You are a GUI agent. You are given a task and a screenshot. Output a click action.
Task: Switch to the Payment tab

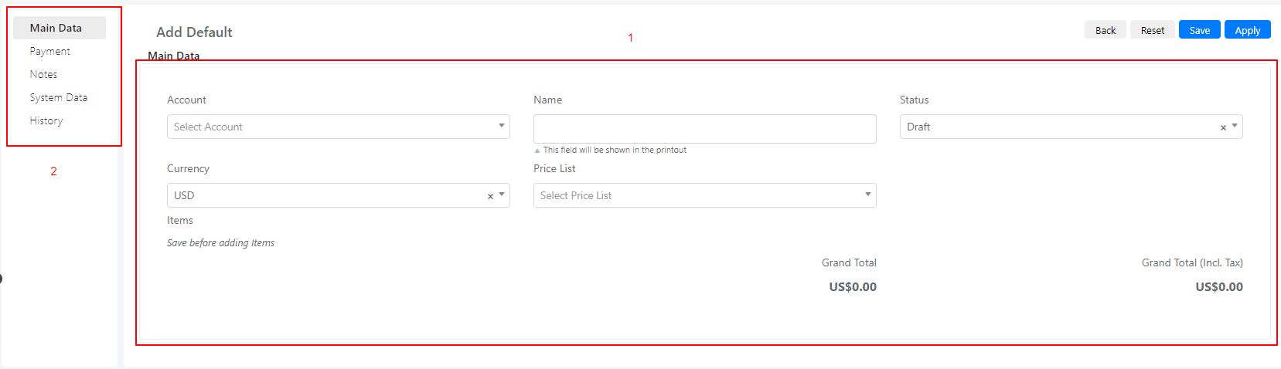click(x=50, y=51)
